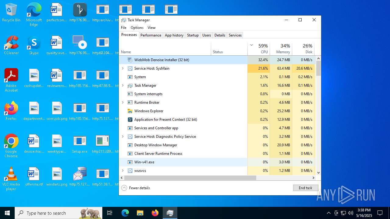
Task: Click the CPU column sort arrow
Action: click(x=251, y=45)
